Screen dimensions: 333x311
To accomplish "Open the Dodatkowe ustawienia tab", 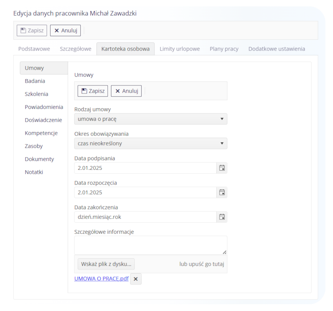I will pos(277,49).
